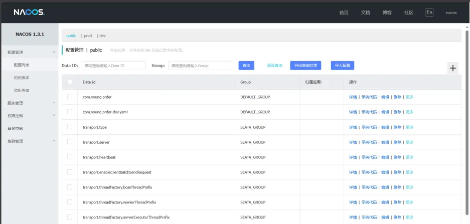Open 更多 dropdown for transport.type row

tap(410, 127)
